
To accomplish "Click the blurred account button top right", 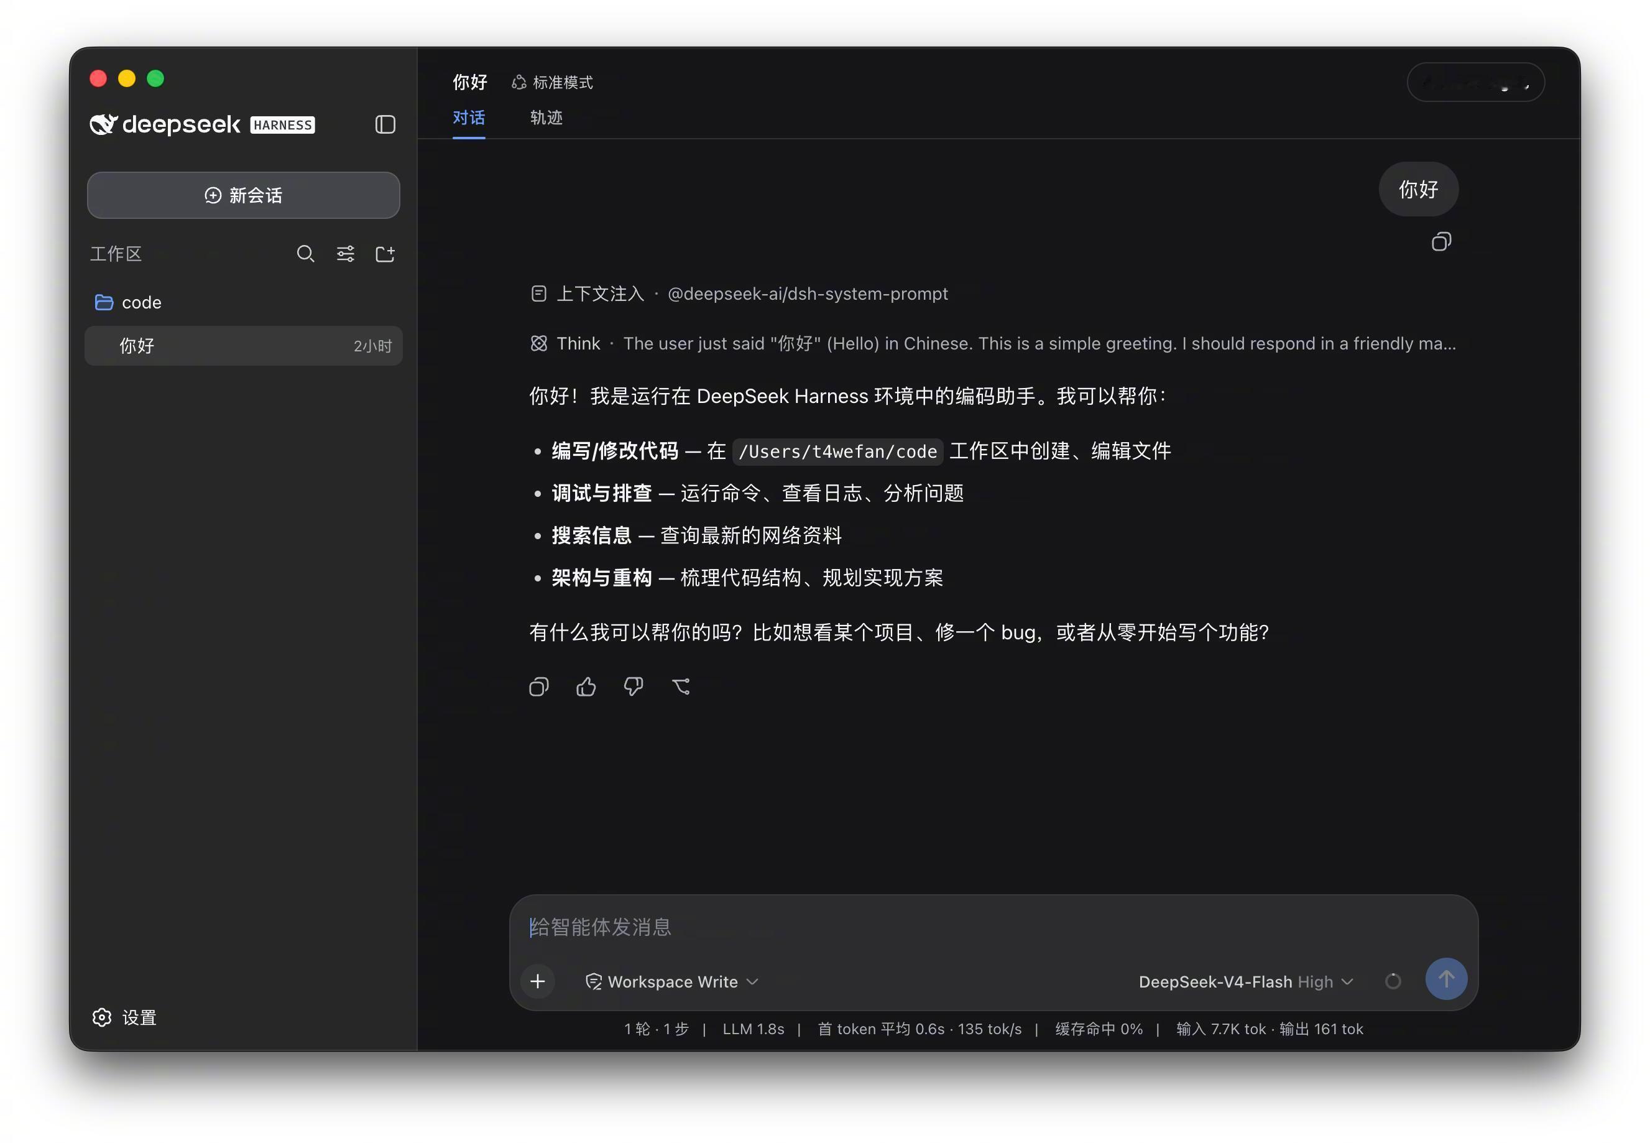I will point(1475,83).
